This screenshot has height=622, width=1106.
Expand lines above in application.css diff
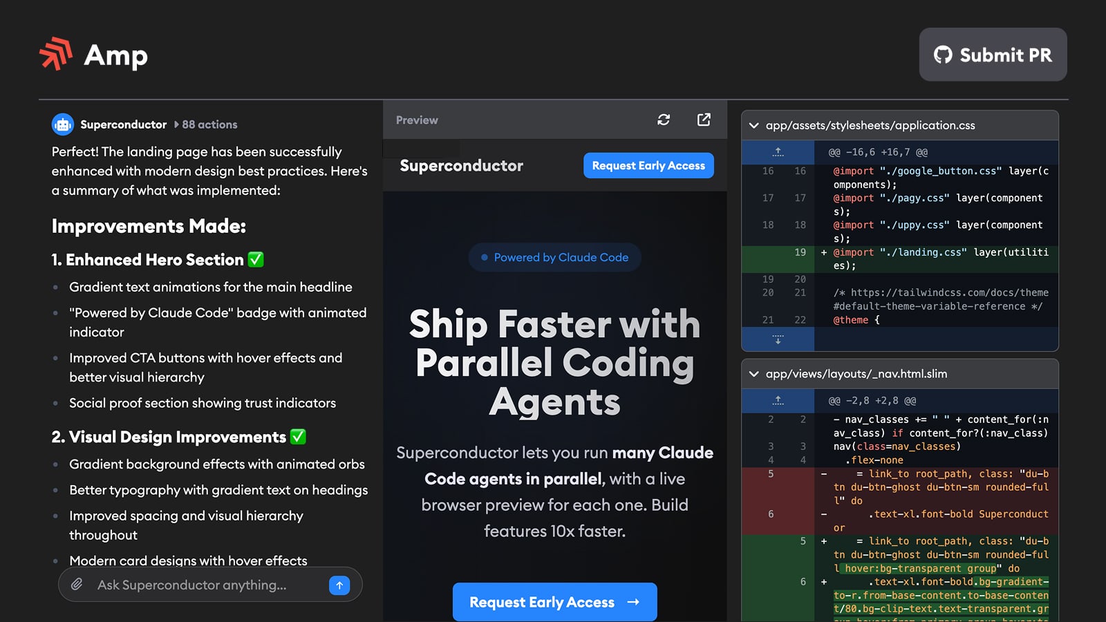pyautogui.click(x=778, y=152)
